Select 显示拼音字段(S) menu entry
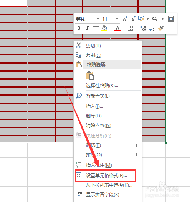 pos(108,194)
